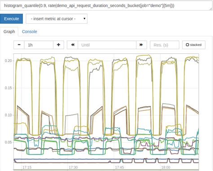Click the Res. (s) resolution field
Image resolution: width=213 pixels, height=171 pixels.
pyautogui.click(x=164, y=45)
